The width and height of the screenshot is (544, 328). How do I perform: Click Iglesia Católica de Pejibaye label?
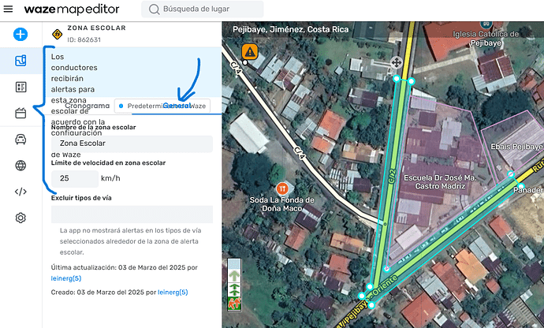(486, 39)
